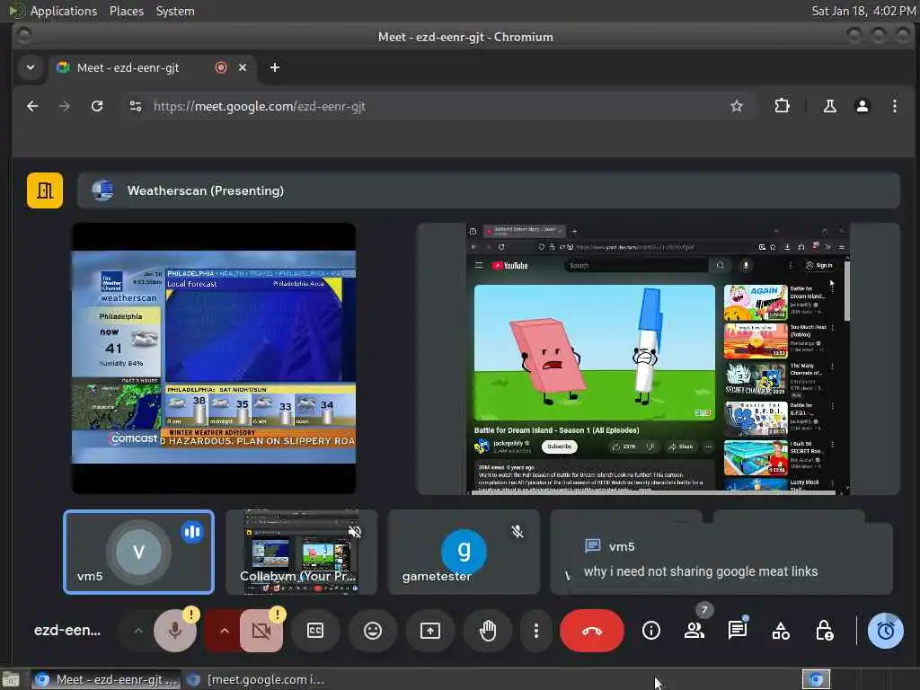Image resolution: width=920 pixels, height=690 pixels.
Task: Turn on closed captions
Action: pos(315,631)
